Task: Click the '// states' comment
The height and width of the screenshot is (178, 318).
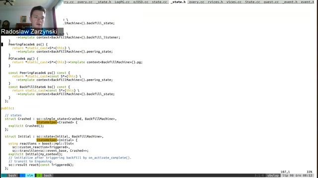Action: 13,115
